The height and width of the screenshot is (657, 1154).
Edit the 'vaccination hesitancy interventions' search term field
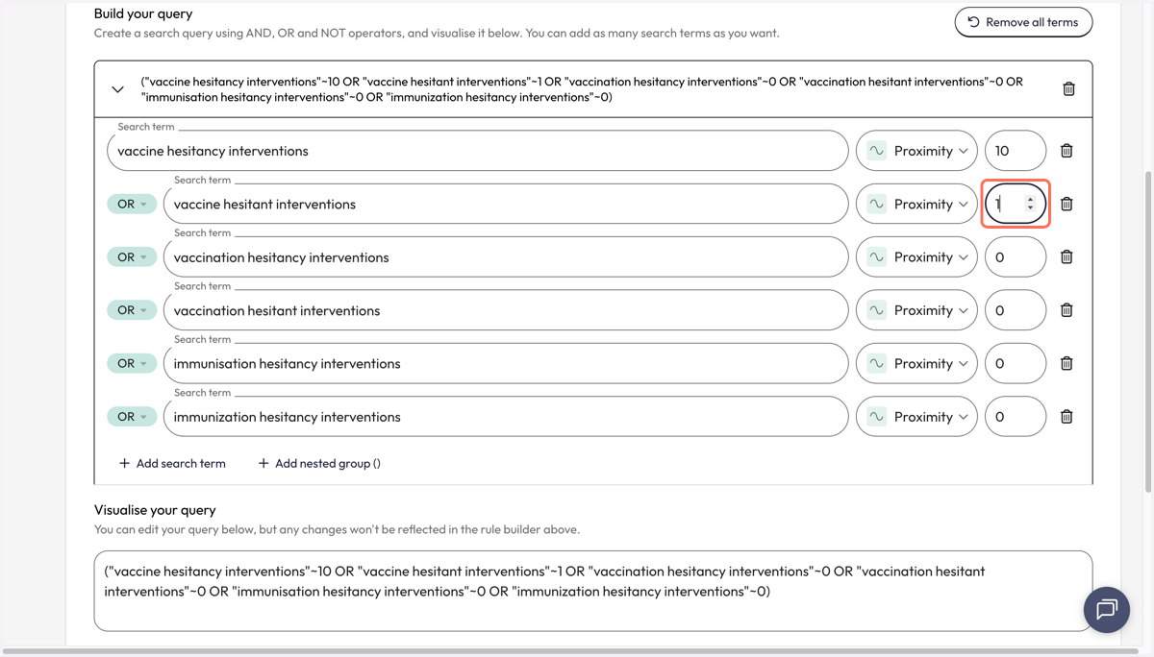pos(506,257)
